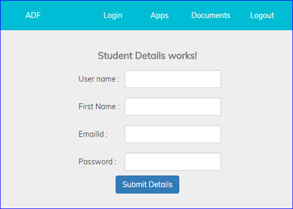Click empty gray space right of EmailId field

(256, 134)
